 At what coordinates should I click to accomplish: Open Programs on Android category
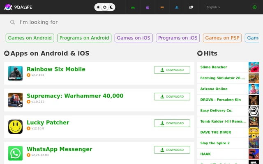click(84, 38)
